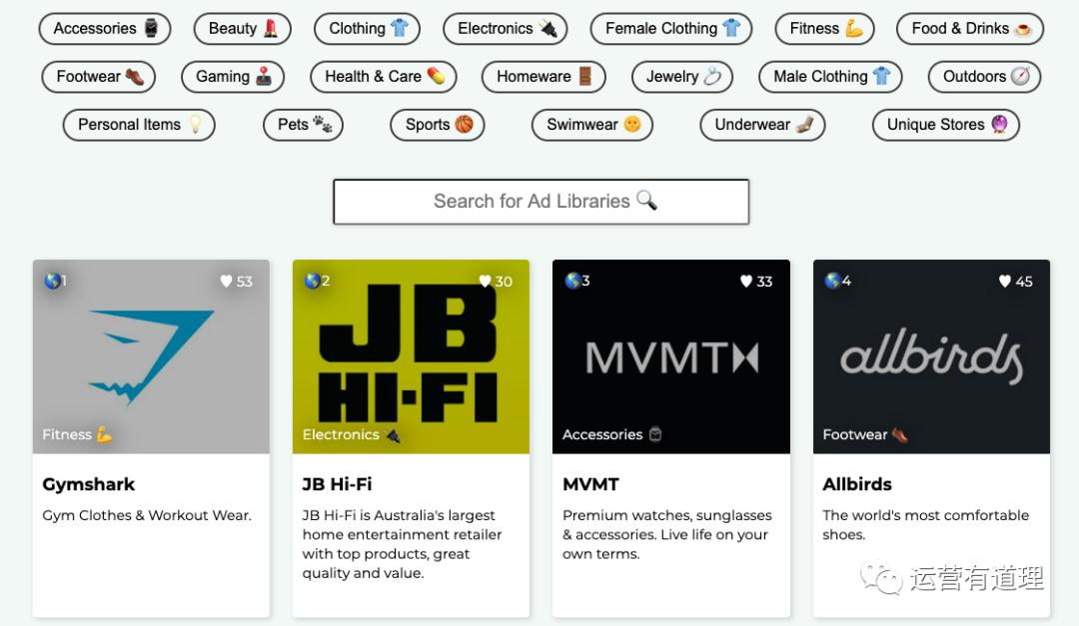The height and width of the screenshot is (626, 1079).
Task: Tap the heart icon on Allbirds card
Action: point(1005,282)
